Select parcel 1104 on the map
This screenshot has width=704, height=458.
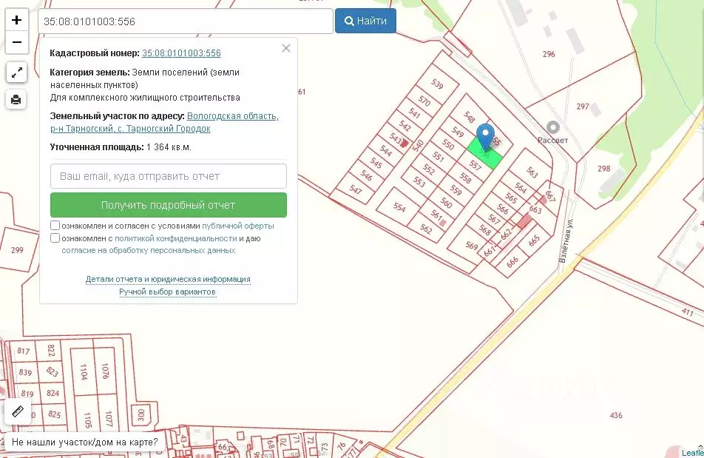[84, 372]
